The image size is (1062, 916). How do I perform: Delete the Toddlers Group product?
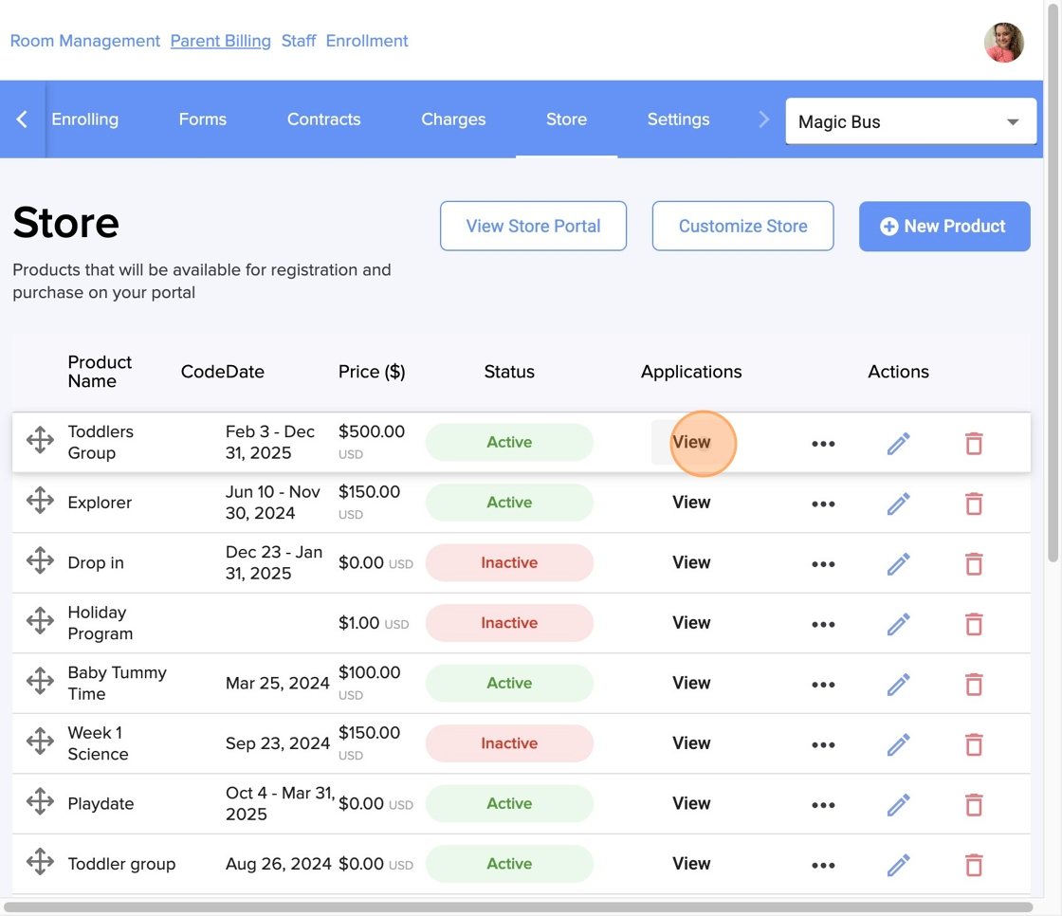973,444
